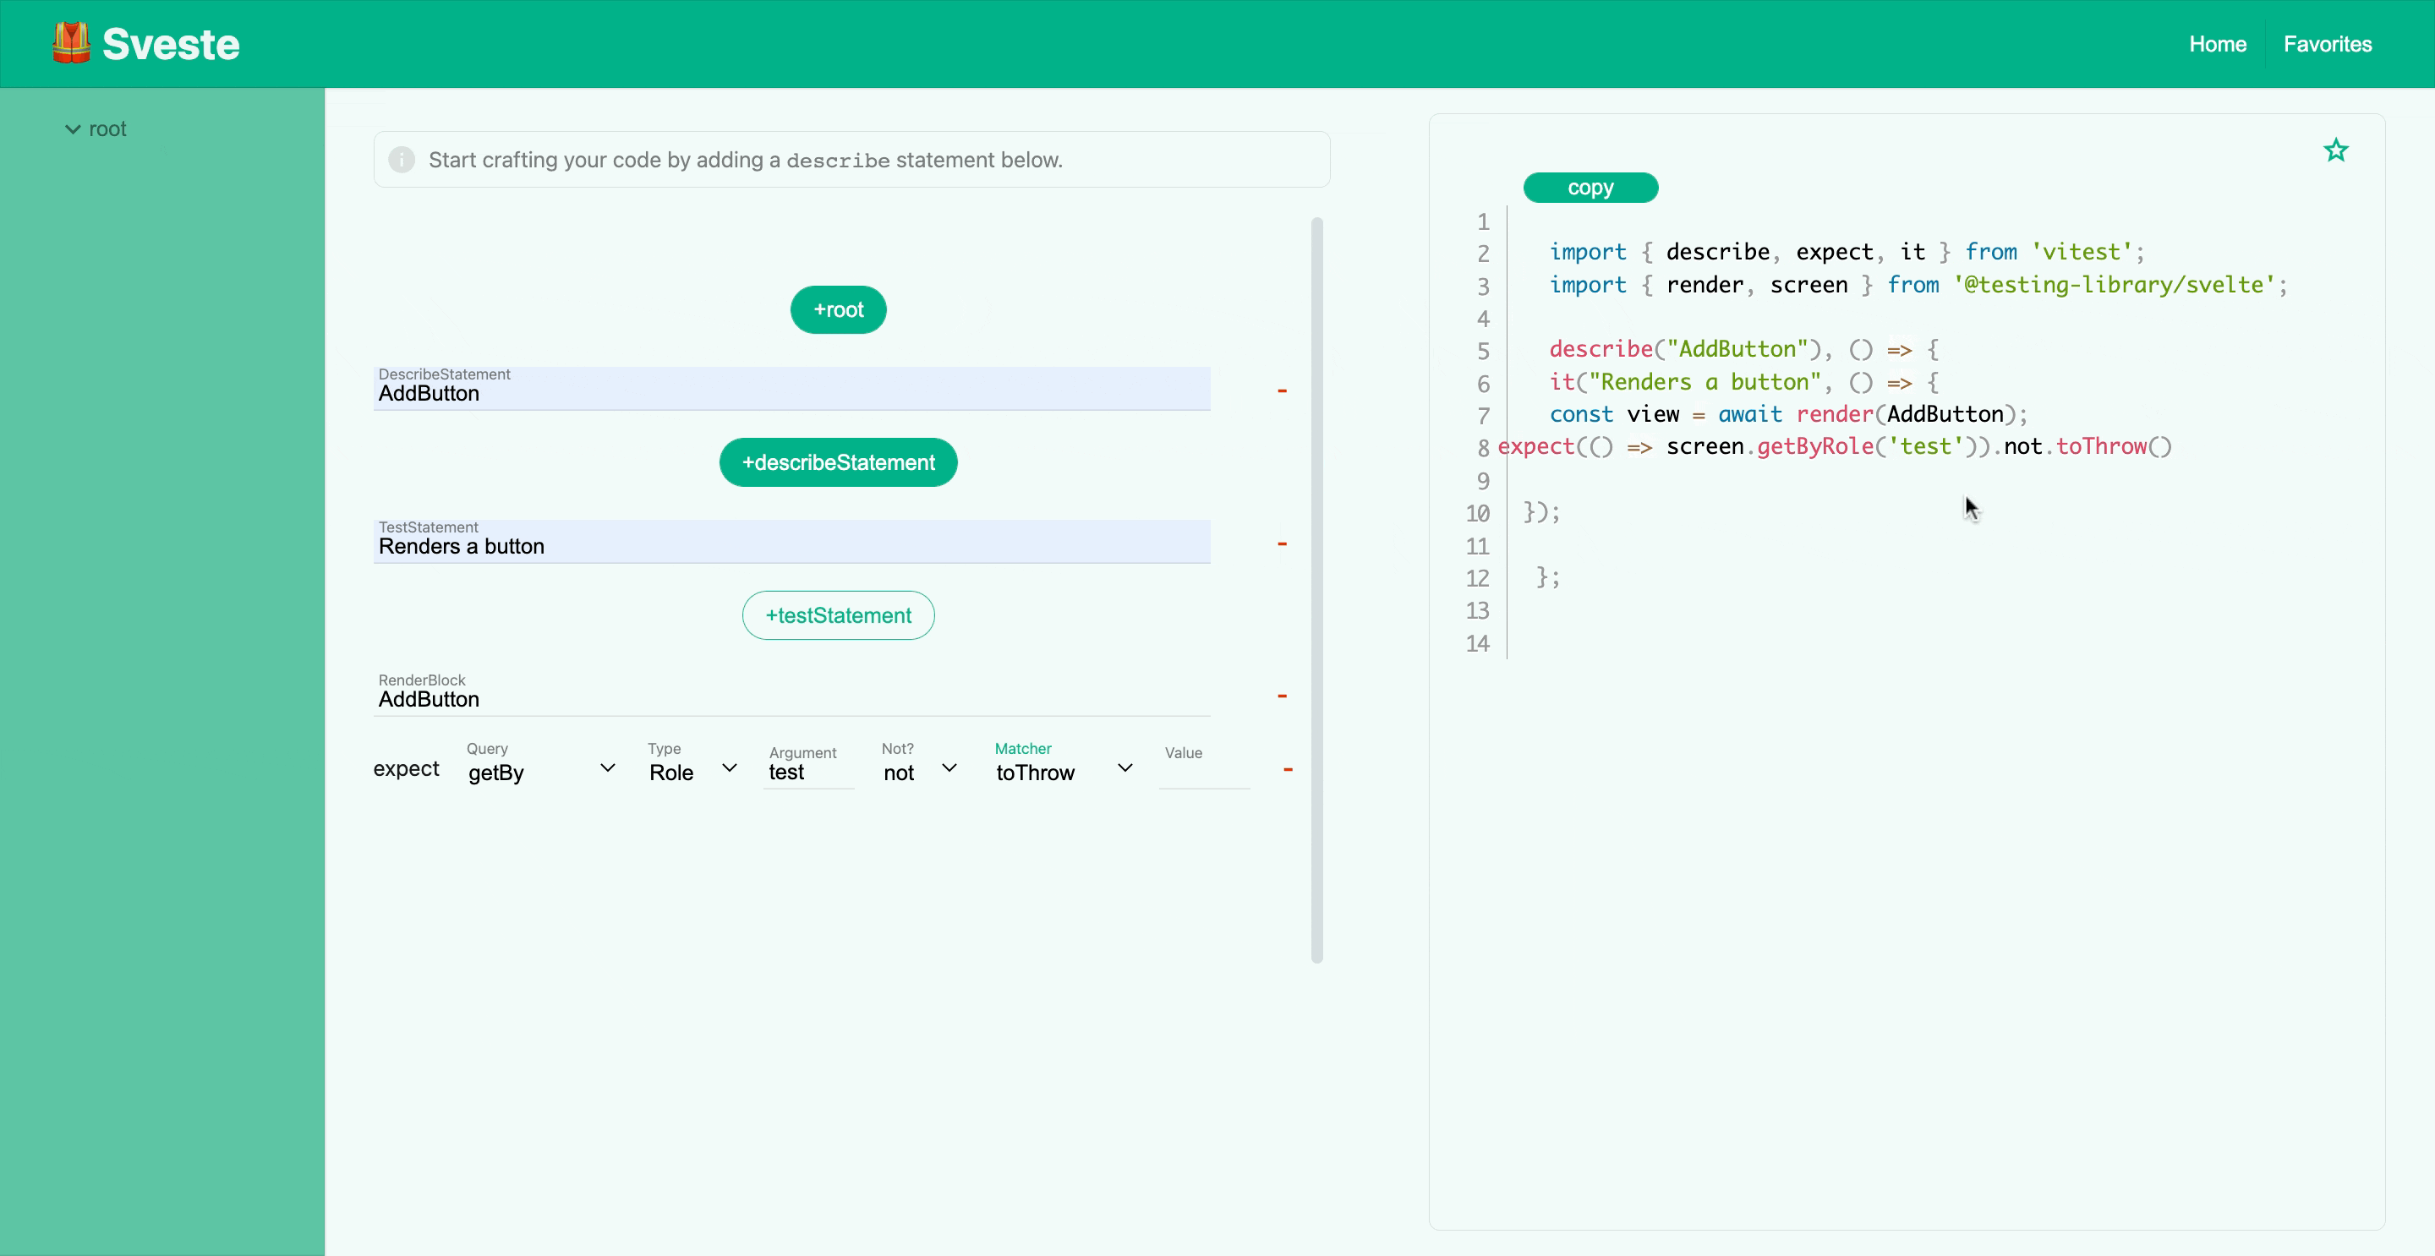The image size is (2435, 1256).
Task: Click the expect getByRole code line
Action: (x=1835, y=446)
